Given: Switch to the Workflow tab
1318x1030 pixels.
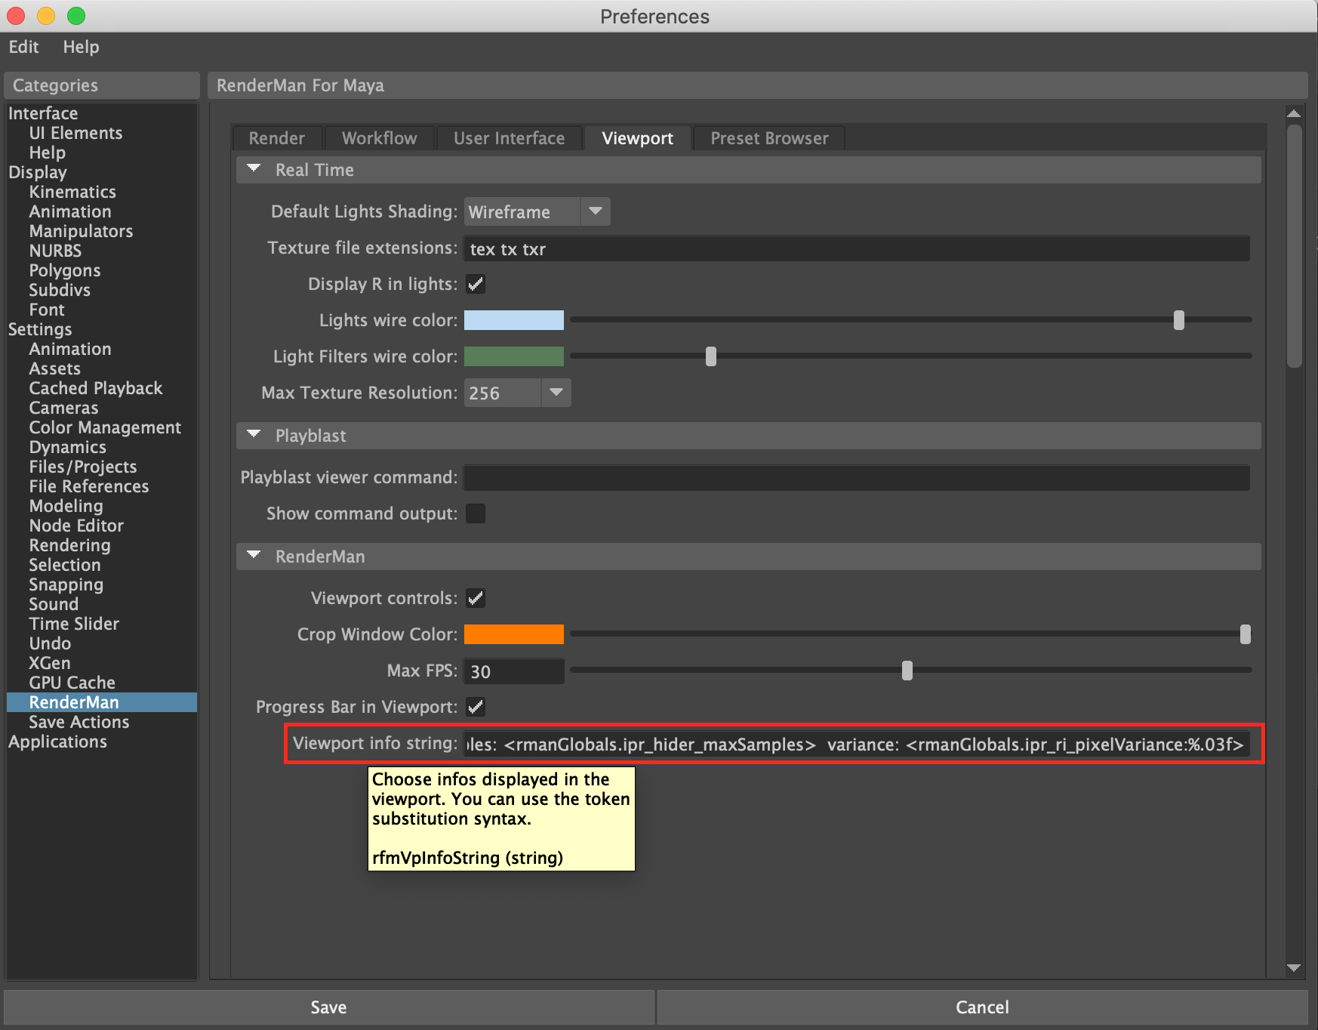Looking at the screenshot, I should click(379, 138).
